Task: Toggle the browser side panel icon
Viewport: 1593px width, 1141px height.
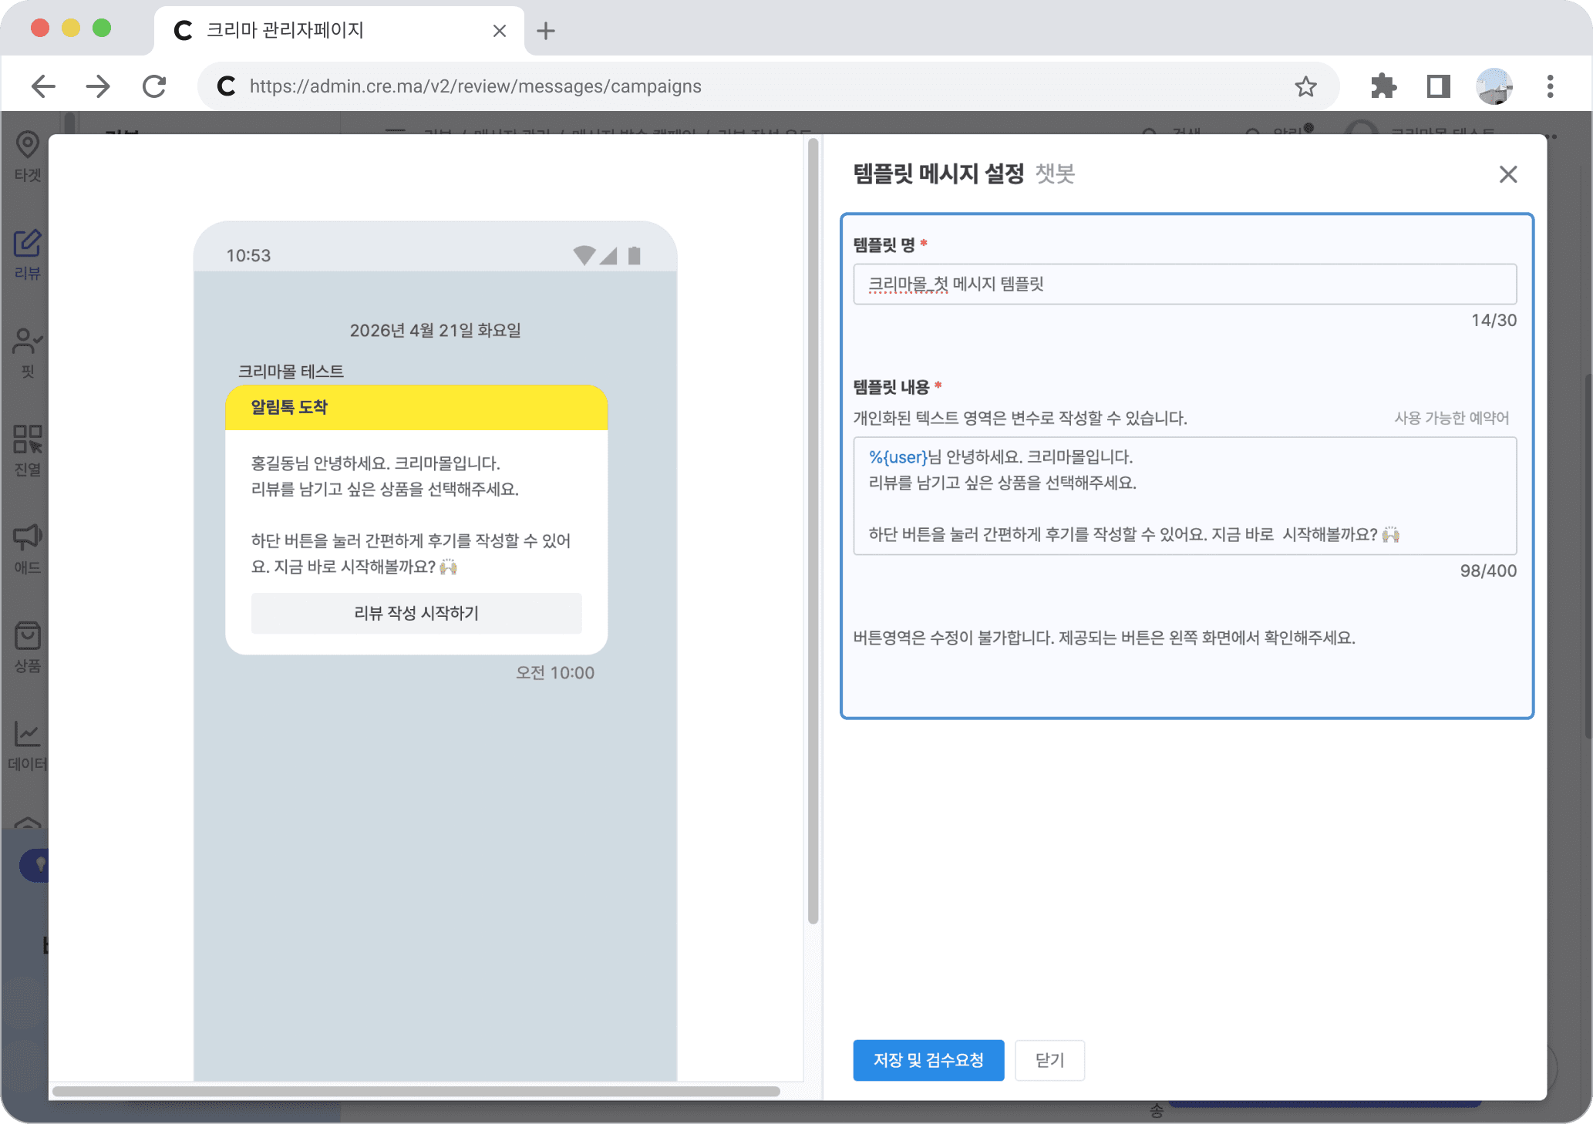Action: [1438, 86]
